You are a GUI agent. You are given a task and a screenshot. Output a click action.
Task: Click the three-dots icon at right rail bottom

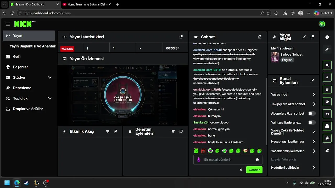pos(327,151)
